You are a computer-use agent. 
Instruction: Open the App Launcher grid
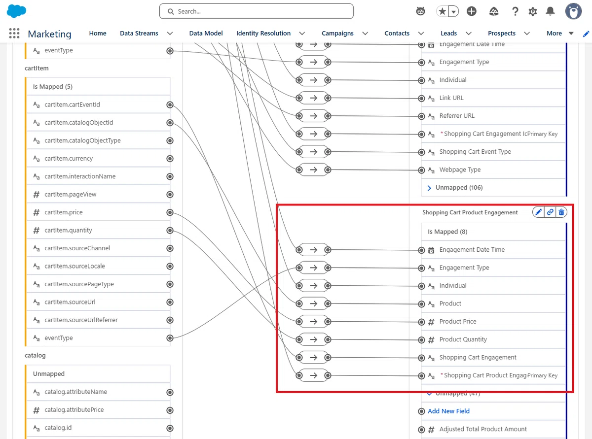click(14, 33)
